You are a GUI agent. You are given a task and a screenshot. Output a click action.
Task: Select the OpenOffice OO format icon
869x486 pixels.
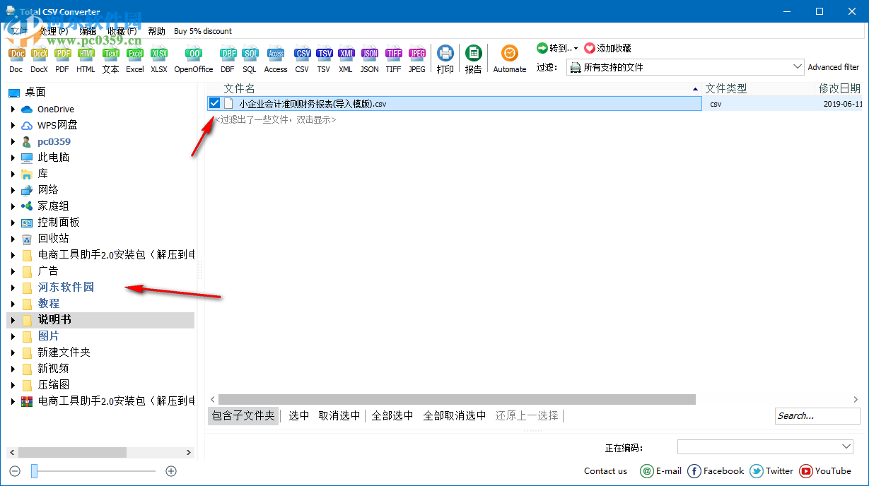[193, 53]
